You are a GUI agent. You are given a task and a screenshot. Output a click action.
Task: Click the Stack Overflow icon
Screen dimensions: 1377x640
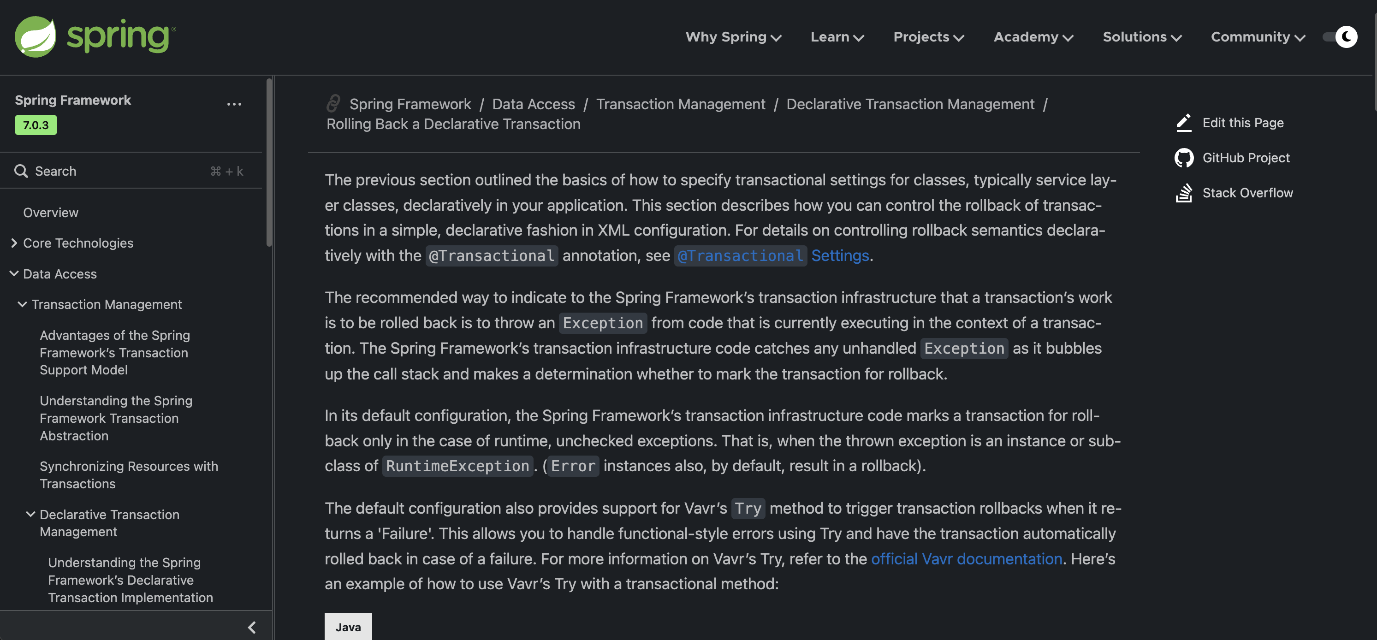(1183, 192)
